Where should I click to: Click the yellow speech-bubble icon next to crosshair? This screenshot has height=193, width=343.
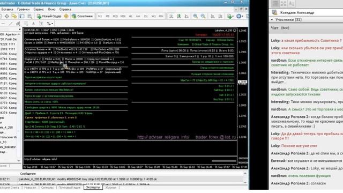pos(14,16)
